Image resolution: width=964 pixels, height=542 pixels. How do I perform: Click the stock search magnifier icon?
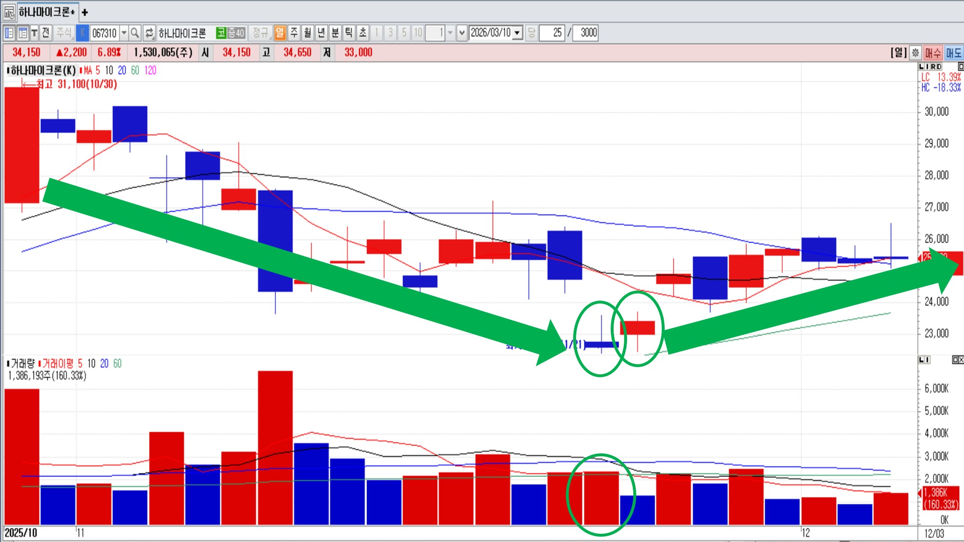click(135, 33)
